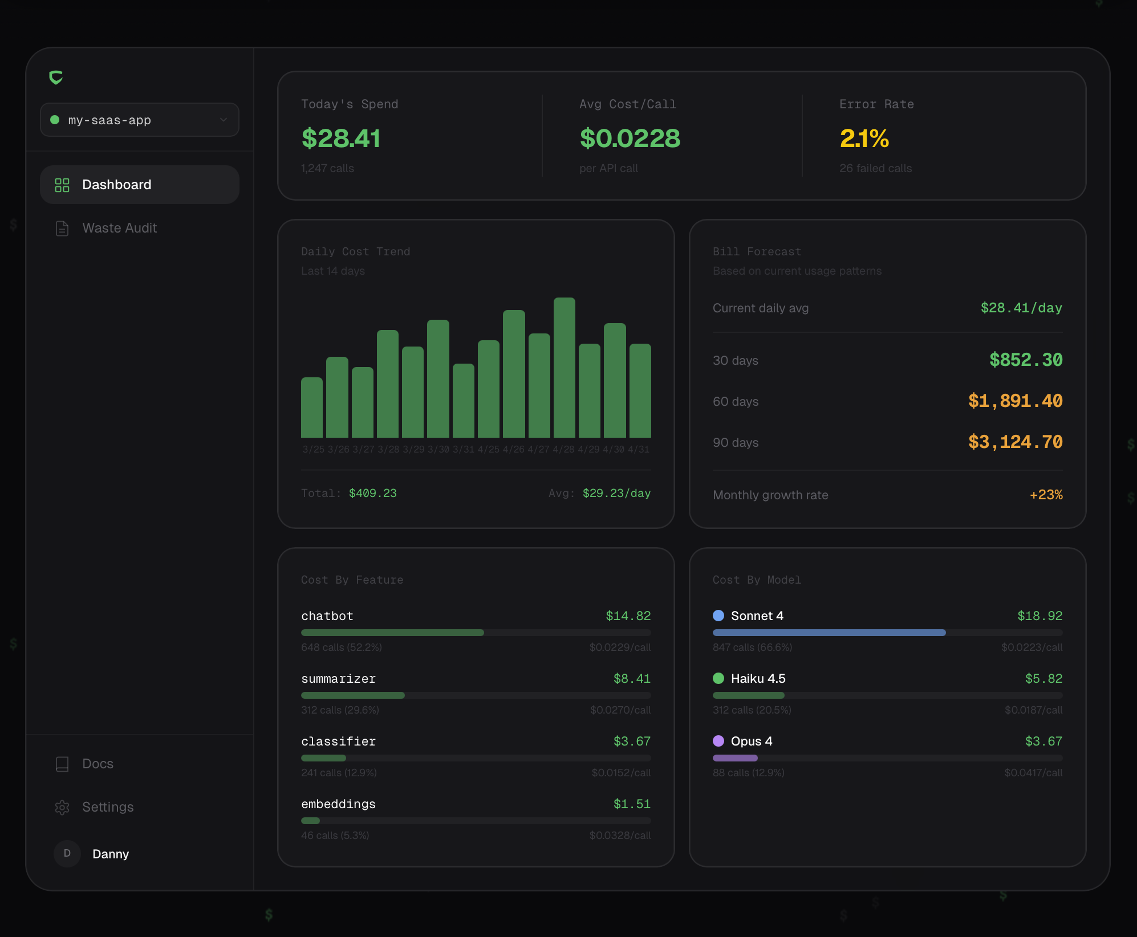Click the purple Opus 4 dot
This screenshot has height=937, width=1137.
pyautogui.click(x=718, y=741)
